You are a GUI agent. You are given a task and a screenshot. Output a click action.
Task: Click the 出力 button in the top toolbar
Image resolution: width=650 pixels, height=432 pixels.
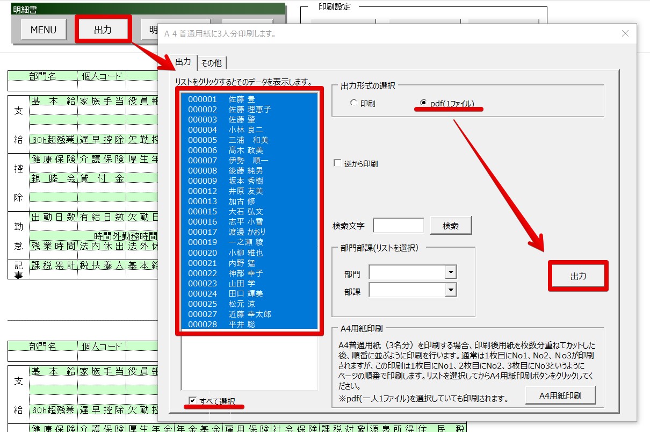[x=103, y=30]
